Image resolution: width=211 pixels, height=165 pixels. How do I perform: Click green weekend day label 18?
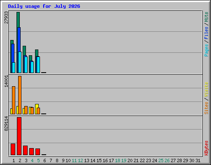click(117, 160)
